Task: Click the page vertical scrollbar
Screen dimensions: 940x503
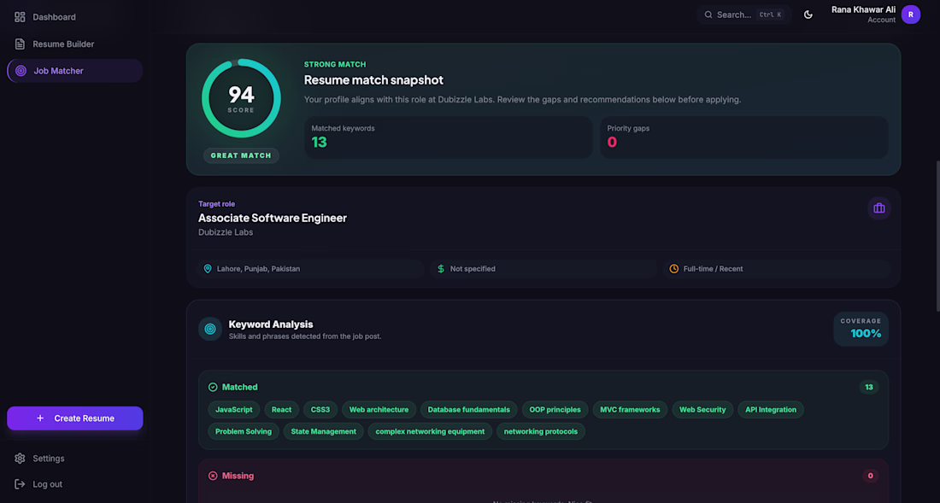Action: coord(937,236)
